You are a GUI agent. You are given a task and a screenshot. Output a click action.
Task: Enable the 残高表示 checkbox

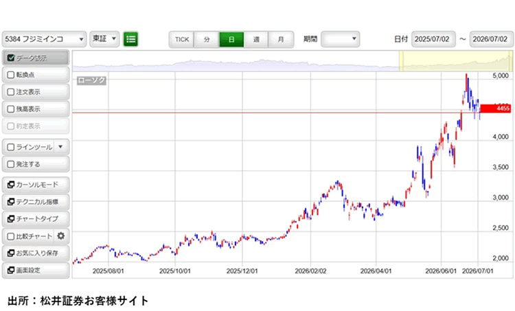tap(11, 109)
